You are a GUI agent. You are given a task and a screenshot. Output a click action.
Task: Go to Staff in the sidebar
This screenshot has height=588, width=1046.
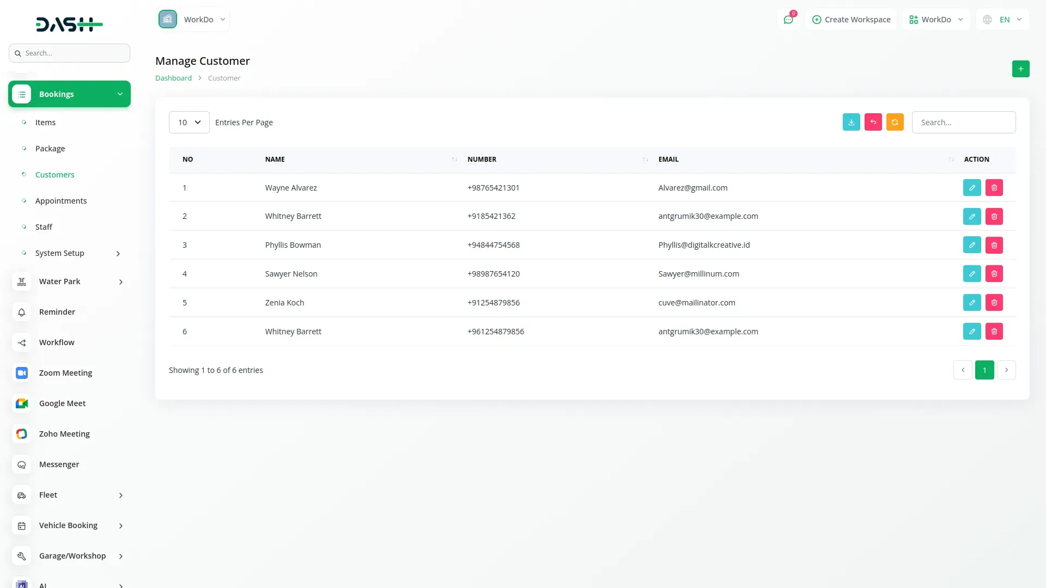44,227
